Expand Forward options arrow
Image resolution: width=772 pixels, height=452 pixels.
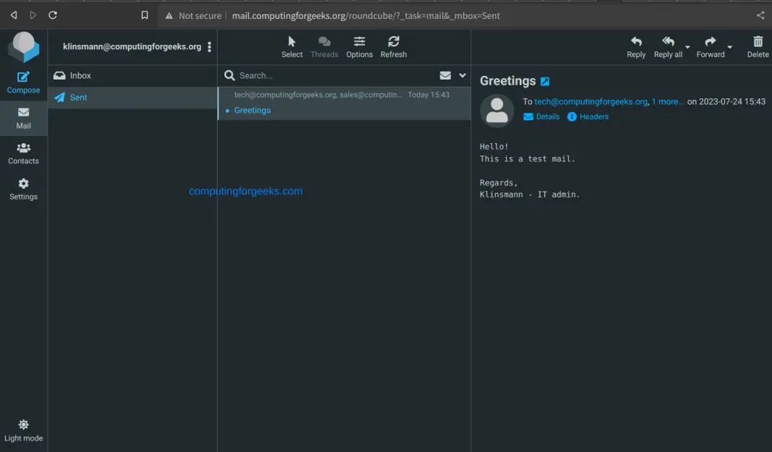(730, 48)
